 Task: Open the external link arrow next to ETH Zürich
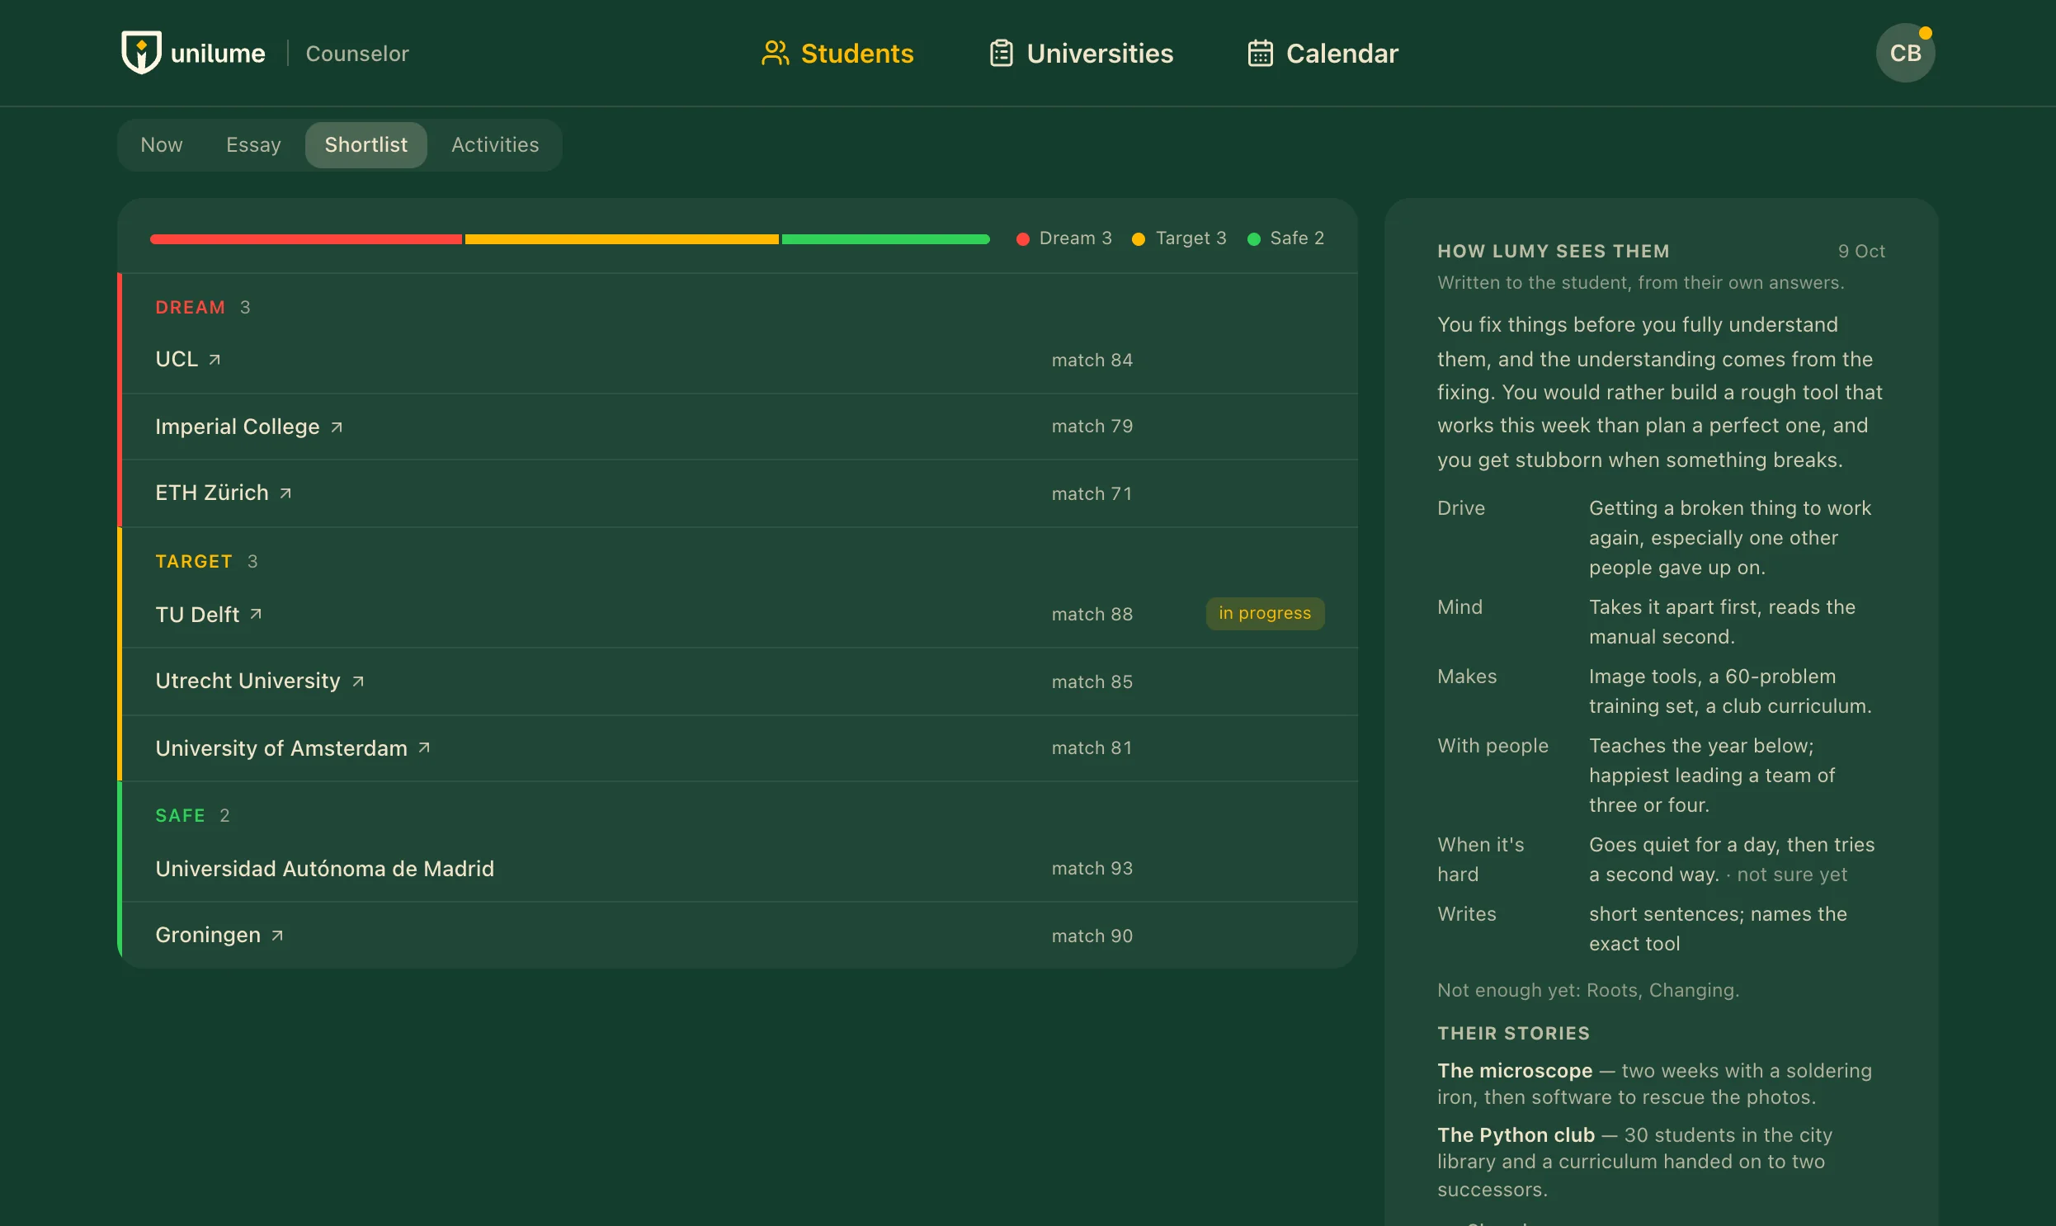[285, 493]
